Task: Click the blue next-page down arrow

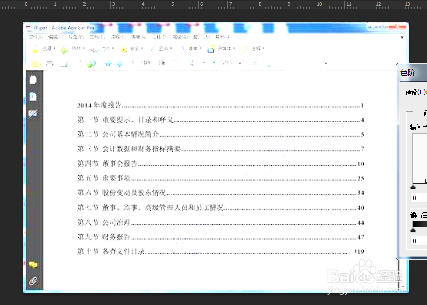Action: point(120,64)
